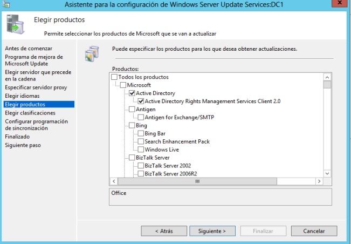Click the vertical scrollbar thumb in products list
This screenshot has width=351, height=244.
click(327, 85)
